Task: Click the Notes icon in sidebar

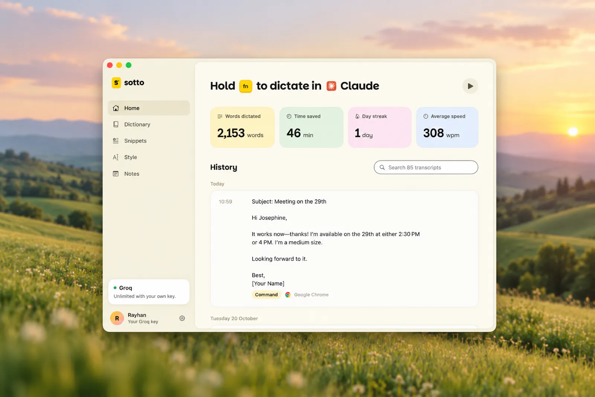Action: click(x=116, y=174)
